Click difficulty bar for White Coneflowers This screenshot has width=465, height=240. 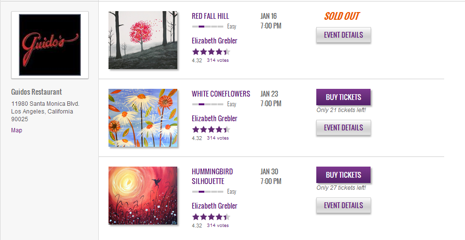[x=208, y=104]
